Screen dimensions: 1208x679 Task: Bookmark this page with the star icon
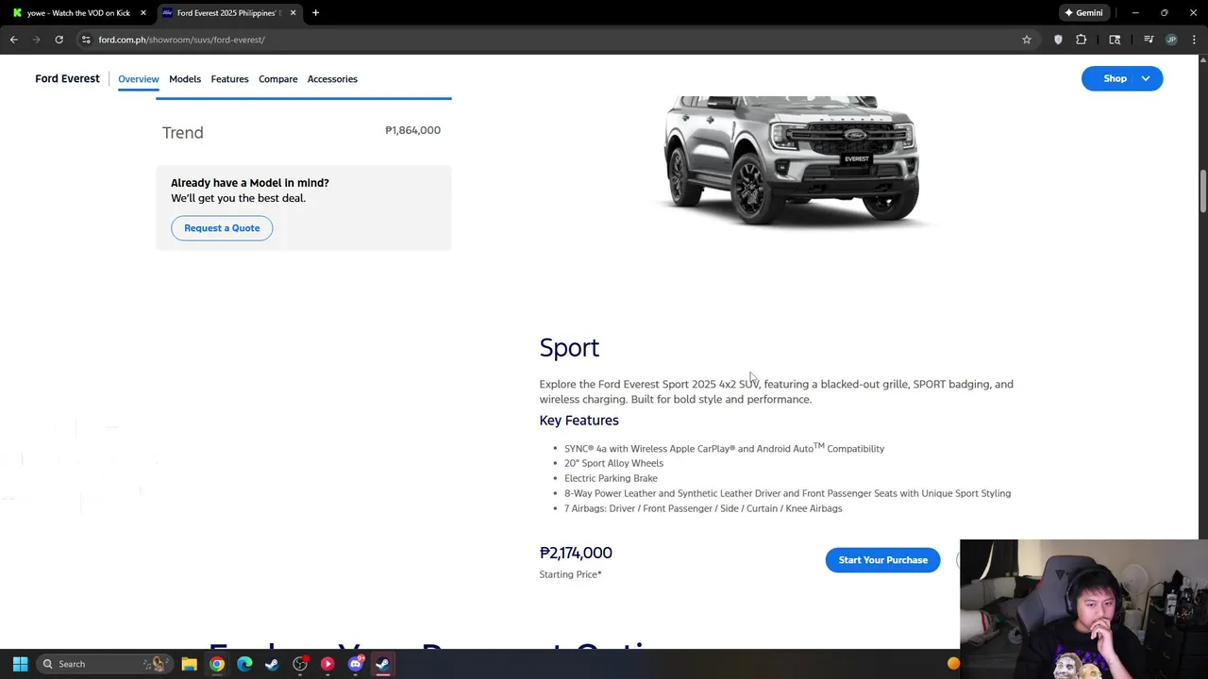[1027, 40]
